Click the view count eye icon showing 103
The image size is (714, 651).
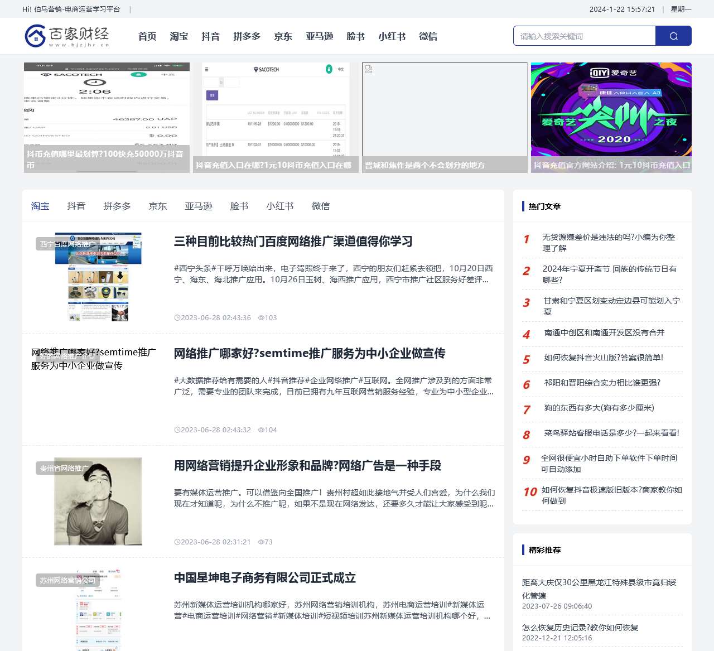click(260, 317)
